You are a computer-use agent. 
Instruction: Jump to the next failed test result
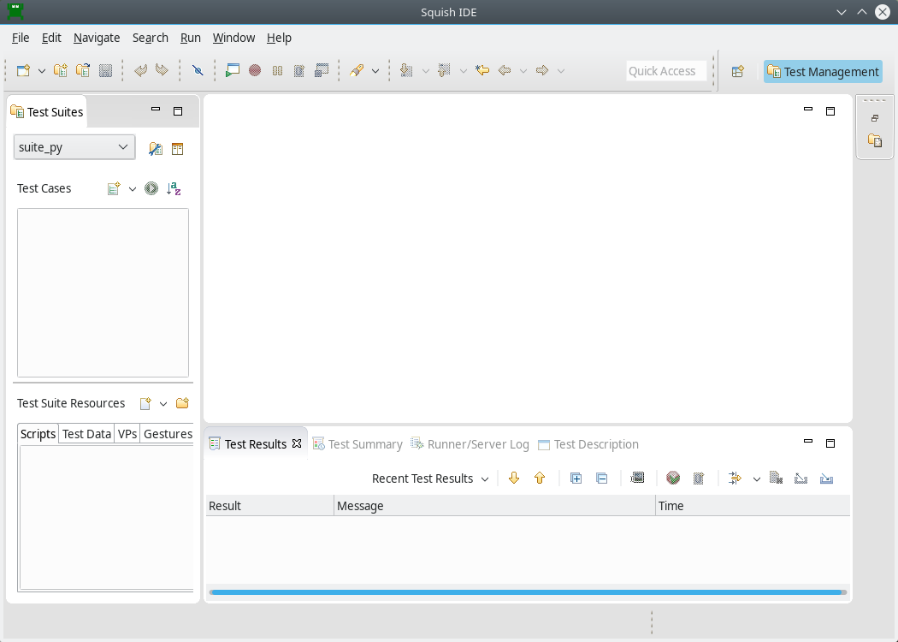pos(514,478)
